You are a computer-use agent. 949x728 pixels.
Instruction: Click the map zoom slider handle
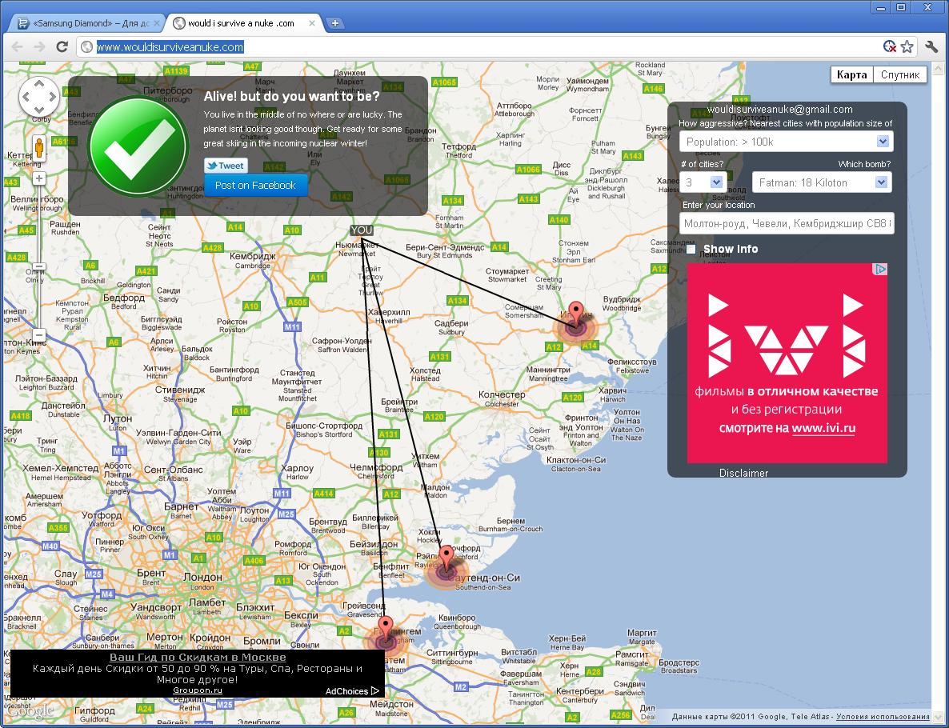point(39,266)
